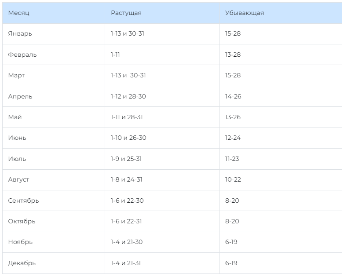
Task: Select the Апрель growing cell 1-12 и 28-30
Action: click(128, 96)
